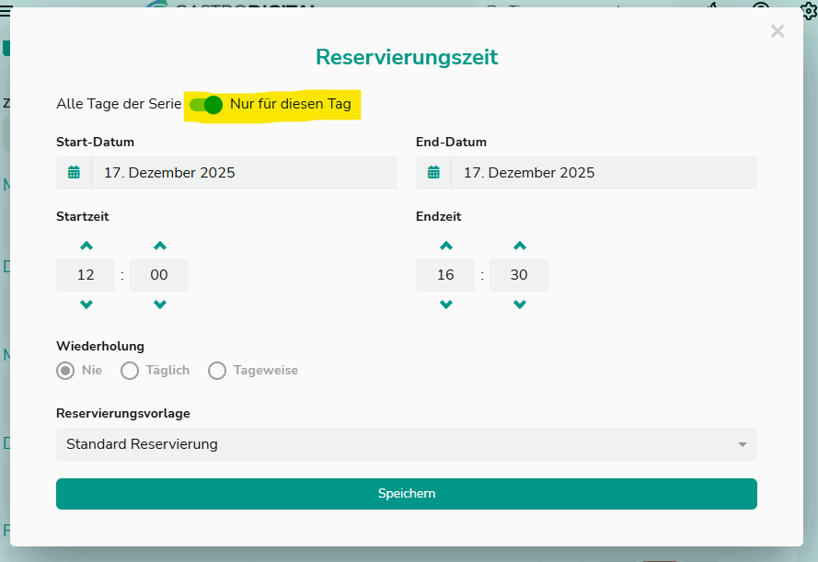Toggle the 'Nur für diesen Tag' switch
818x562 pixels.
206,105
